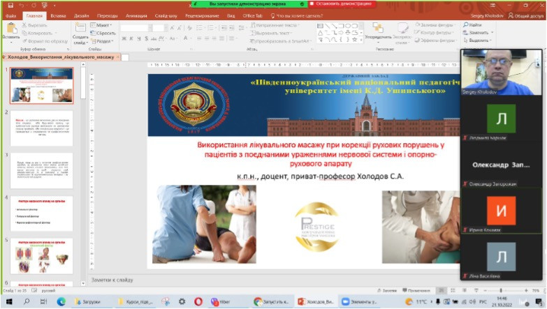The width and height of the screenshot is (547, 309).
Task: Toggle bold Ж formatting
Action: 124,38
